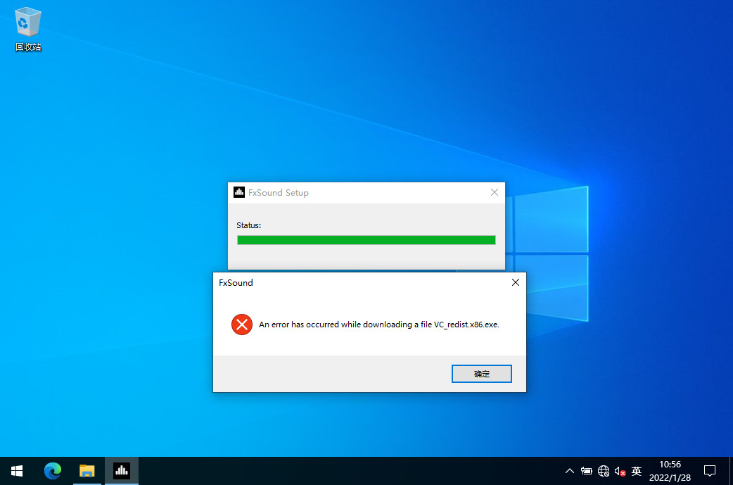
Task: Select the FxSound installer taskbar icon
Action: (122, 471)
